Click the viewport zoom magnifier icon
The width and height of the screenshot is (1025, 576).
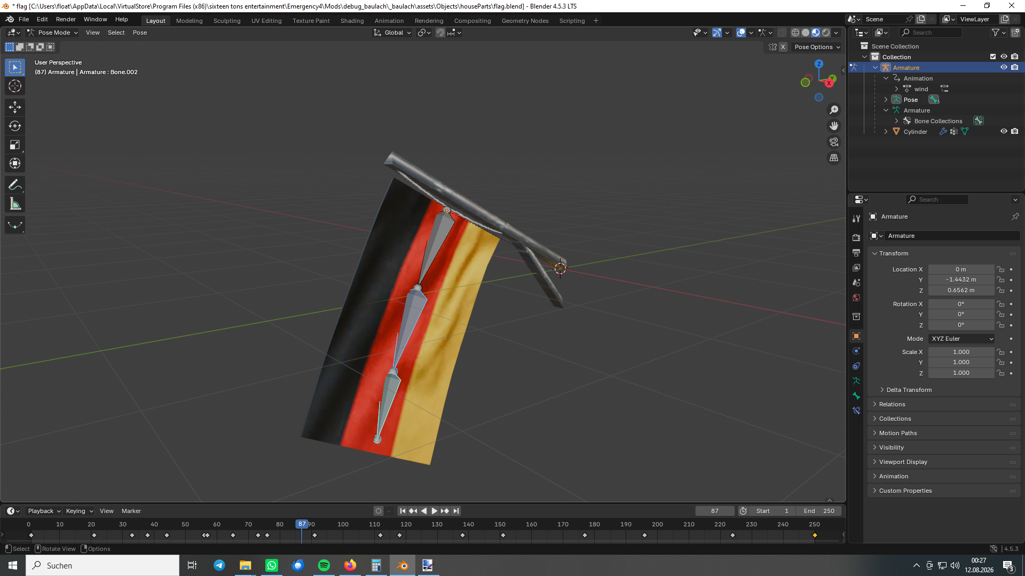(x=834, y=110)
